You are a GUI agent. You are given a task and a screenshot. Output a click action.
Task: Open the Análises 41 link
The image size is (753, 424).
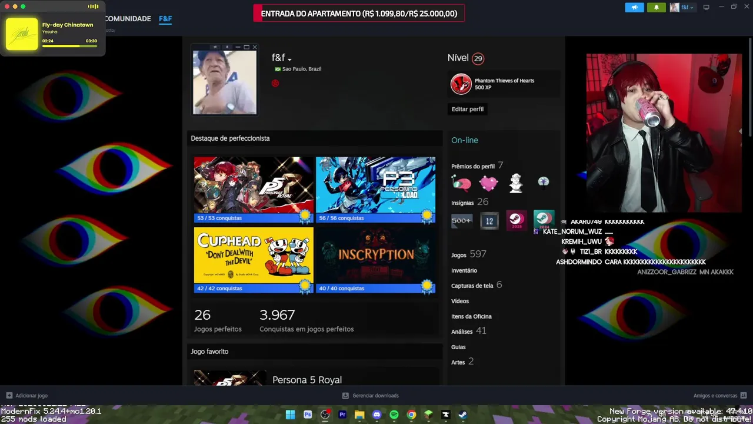(469, 331)
